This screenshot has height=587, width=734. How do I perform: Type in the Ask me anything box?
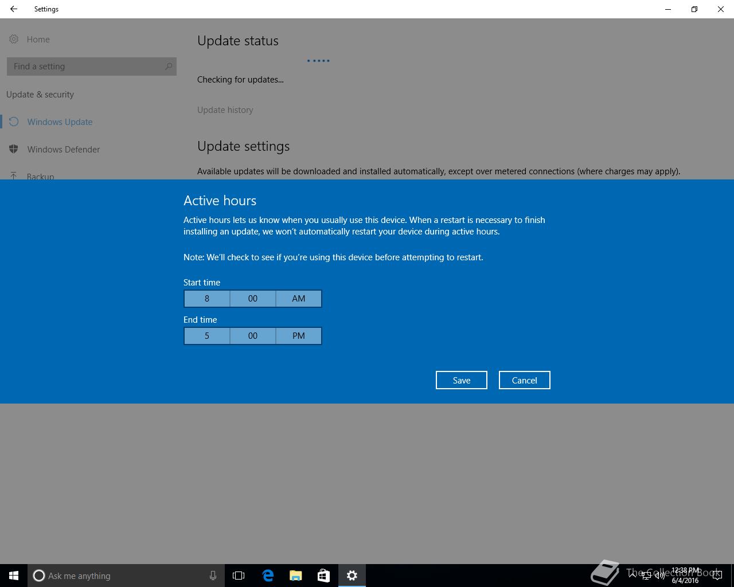(x=126, y=576)
